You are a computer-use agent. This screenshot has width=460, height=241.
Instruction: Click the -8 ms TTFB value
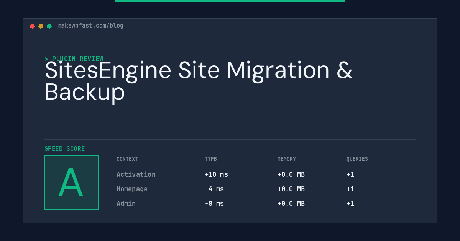point(214,204)
